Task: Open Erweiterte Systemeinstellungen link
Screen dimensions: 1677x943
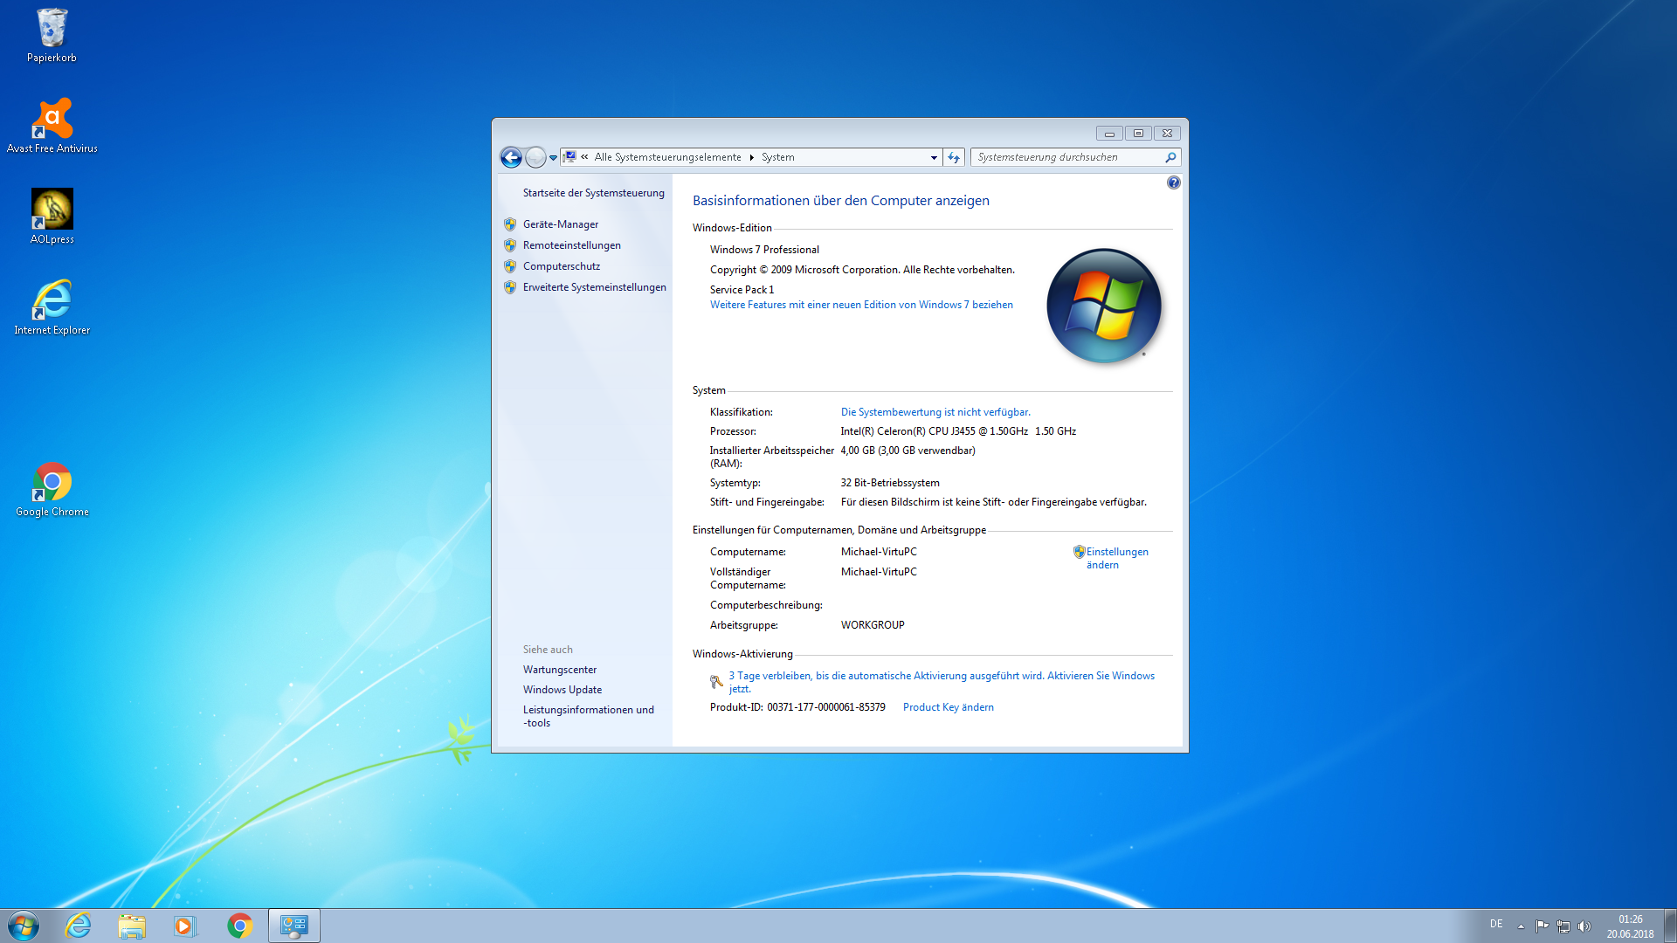Action: click(594, 287)
